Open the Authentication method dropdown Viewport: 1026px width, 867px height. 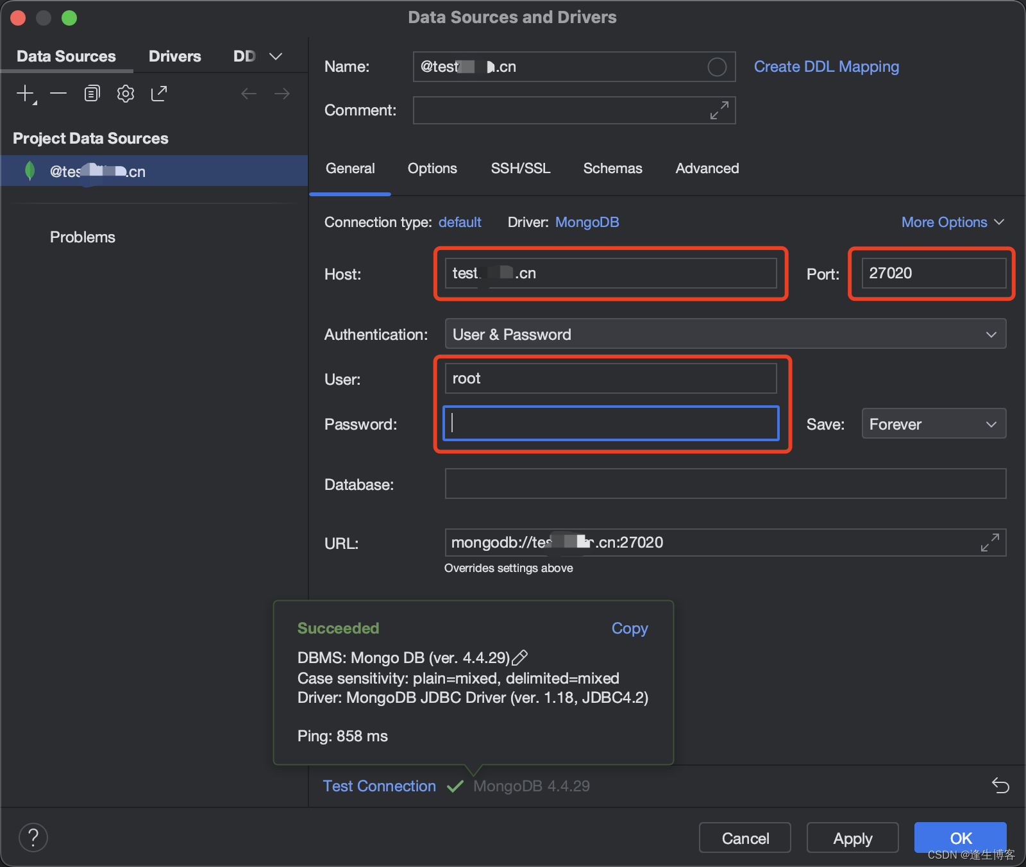click(x=990, y=333)
